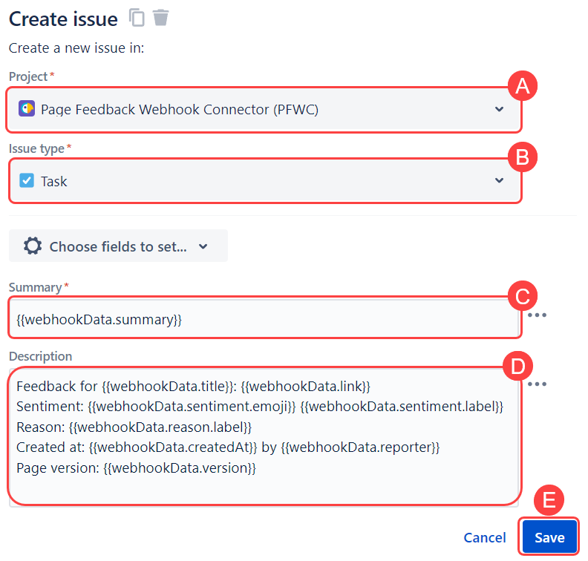Cancel the issue creation

click(484, 538)
